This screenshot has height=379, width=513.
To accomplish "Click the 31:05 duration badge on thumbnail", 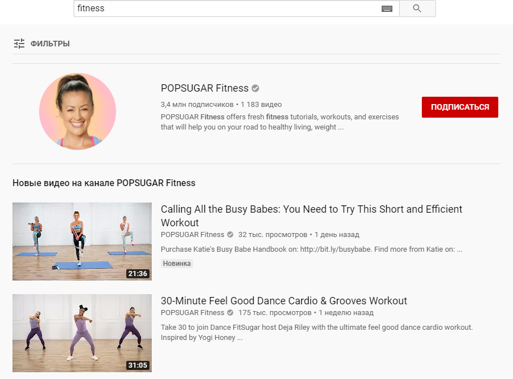I will click(x=138, y=365).
